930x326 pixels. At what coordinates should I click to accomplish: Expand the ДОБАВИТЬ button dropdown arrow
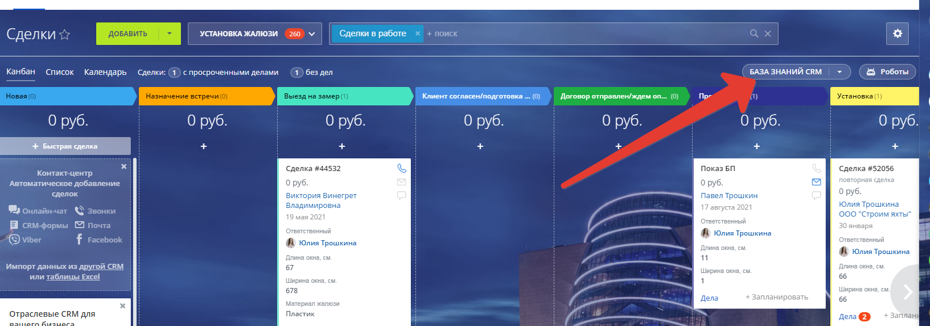(169, 34)
